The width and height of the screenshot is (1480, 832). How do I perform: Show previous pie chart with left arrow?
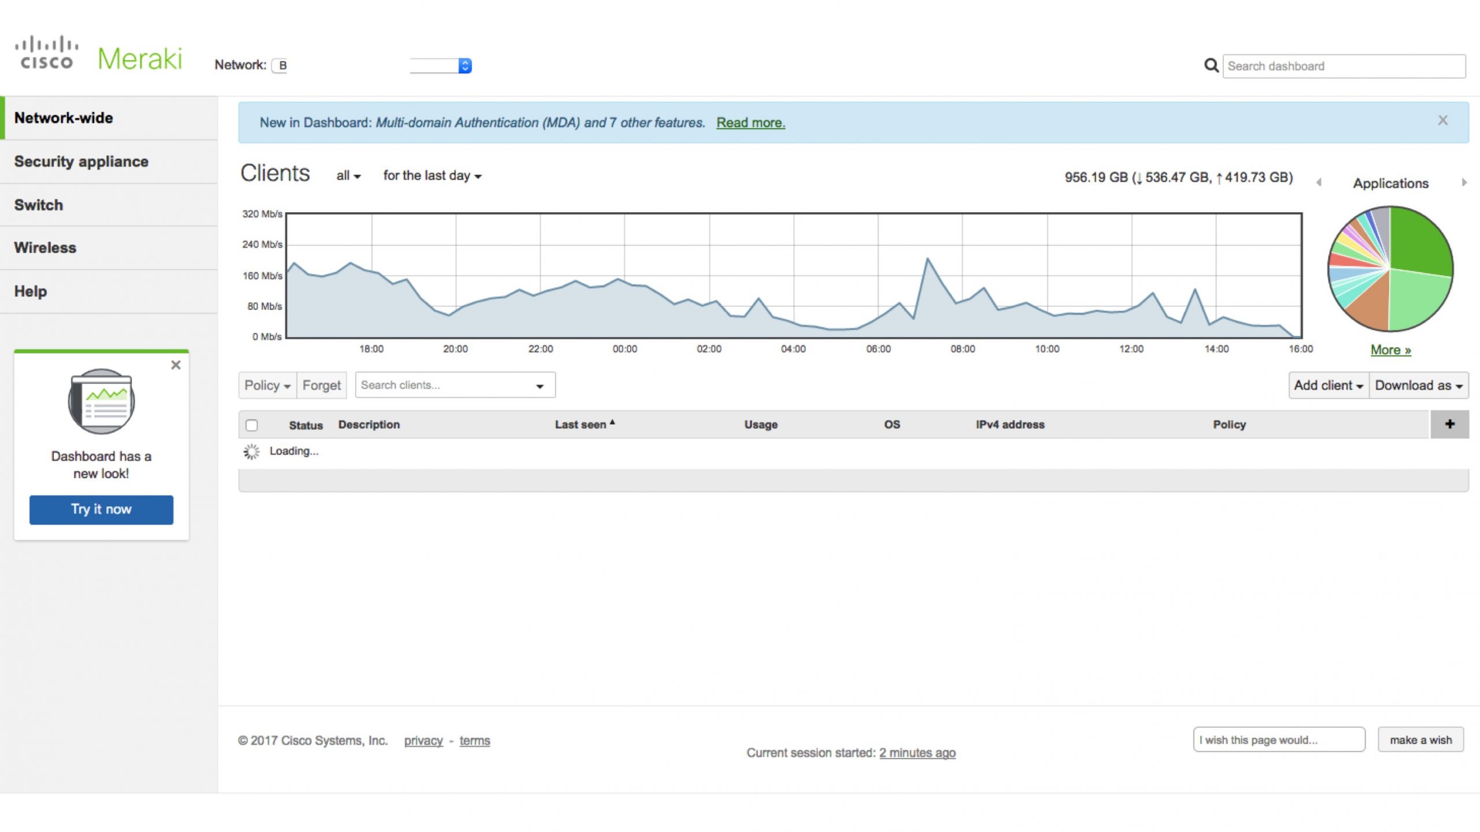[1319, 183]
